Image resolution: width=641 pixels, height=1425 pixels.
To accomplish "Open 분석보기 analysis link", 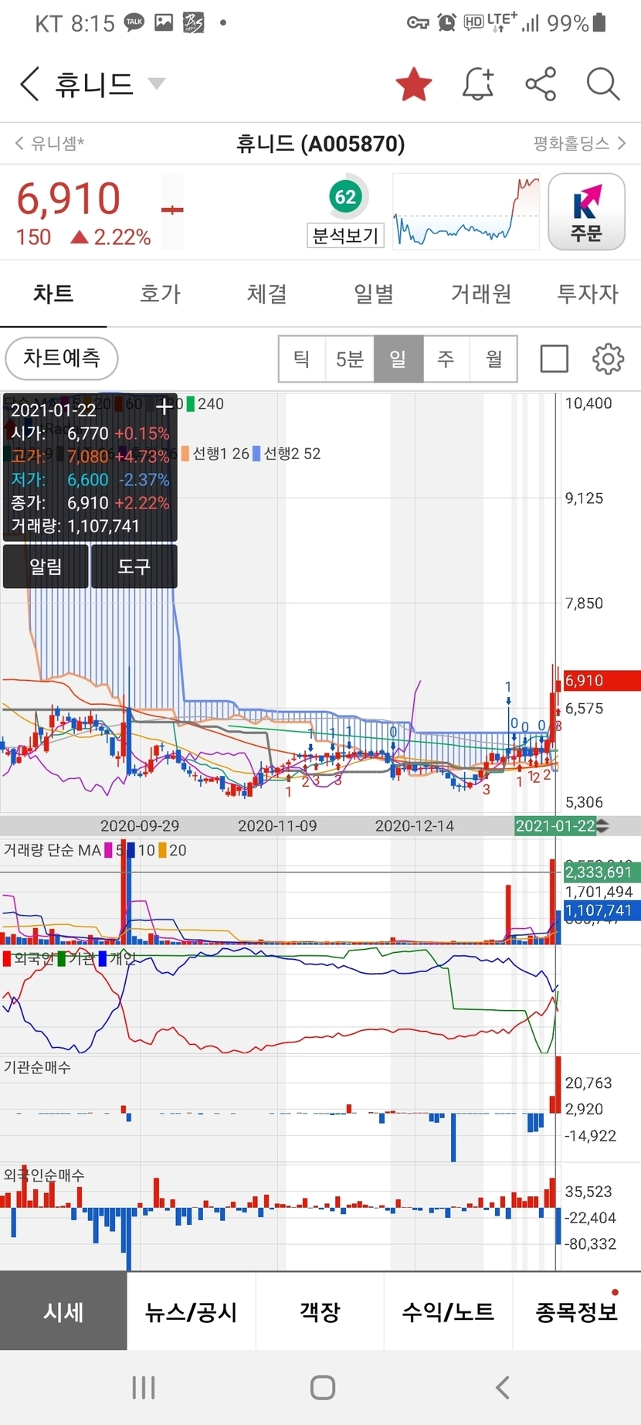I will [x=345, y=235].
